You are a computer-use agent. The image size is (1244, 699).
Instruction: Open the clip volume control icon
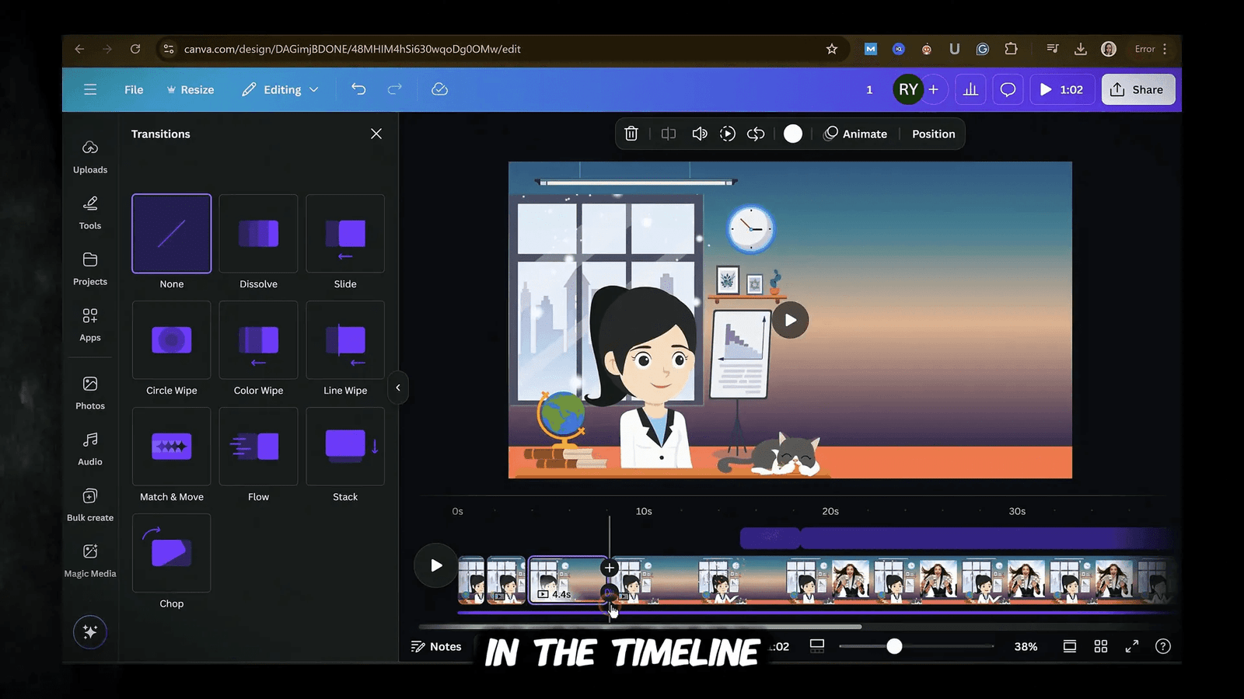[699, 134]
